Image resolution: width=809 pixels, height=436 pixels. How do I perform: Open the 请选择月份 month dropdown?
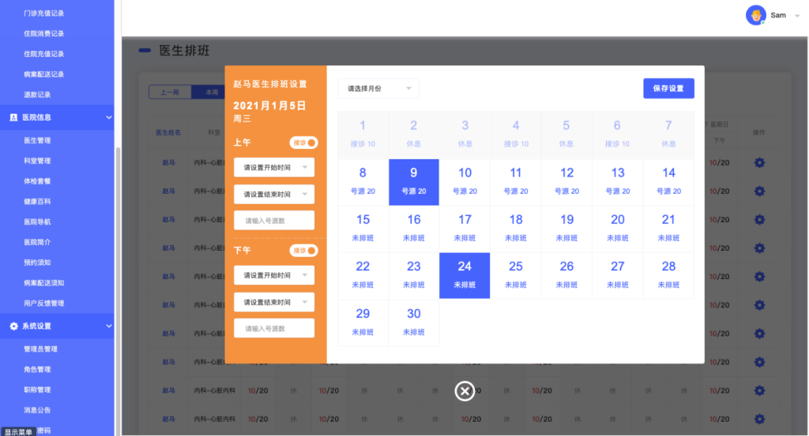(378, 89)
